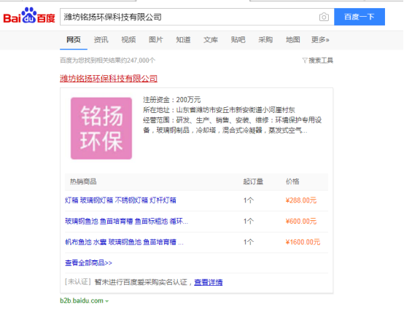Click the 百度一下 search button

pyautogui.click(x=360, y=17)
